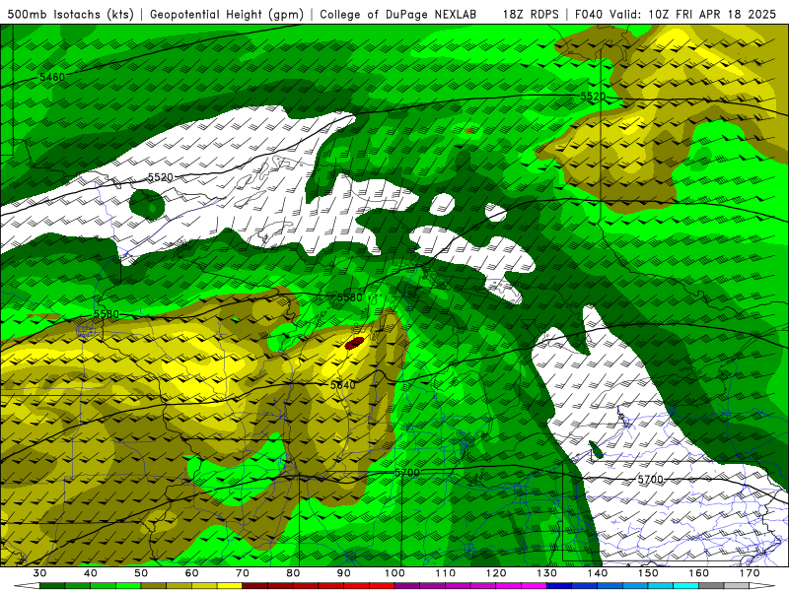Click the 170 knot legend value

750,573
